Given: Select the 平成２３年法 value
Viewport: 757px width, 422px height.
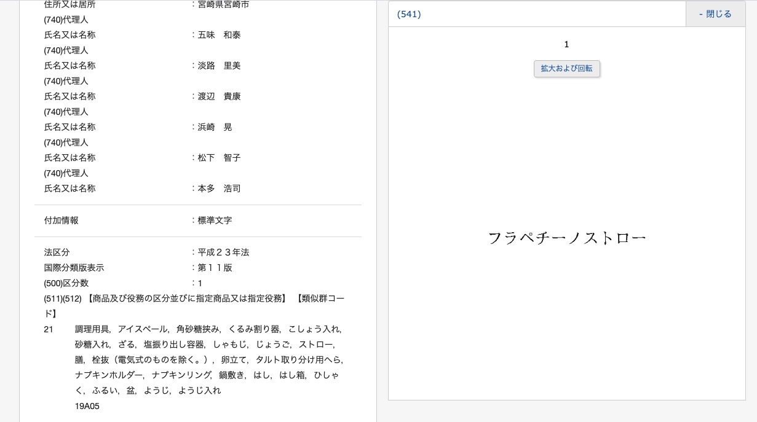Looking at the screenshot, I should [x=223, y=252].
